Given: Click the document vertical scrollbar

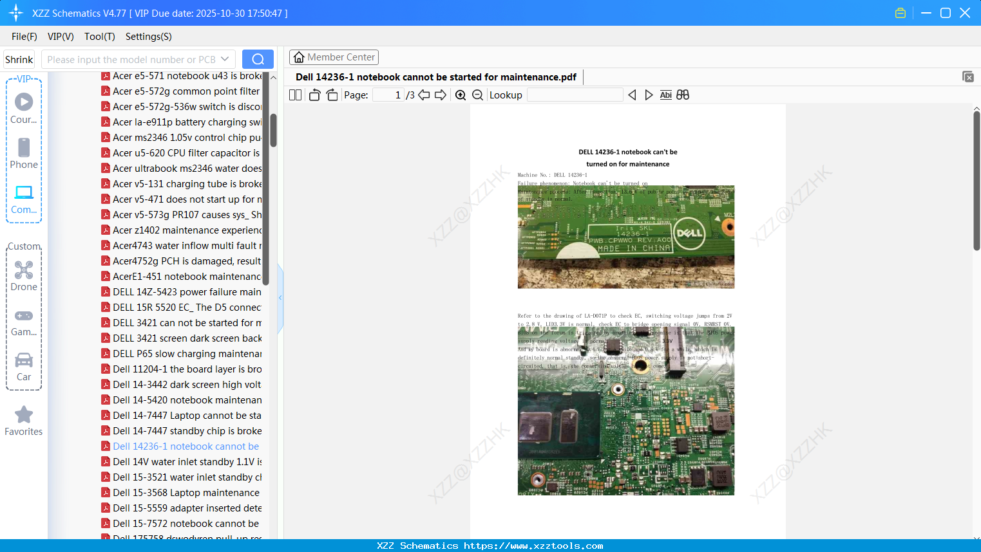Looking at the screenshot, I should coord(976,180).
